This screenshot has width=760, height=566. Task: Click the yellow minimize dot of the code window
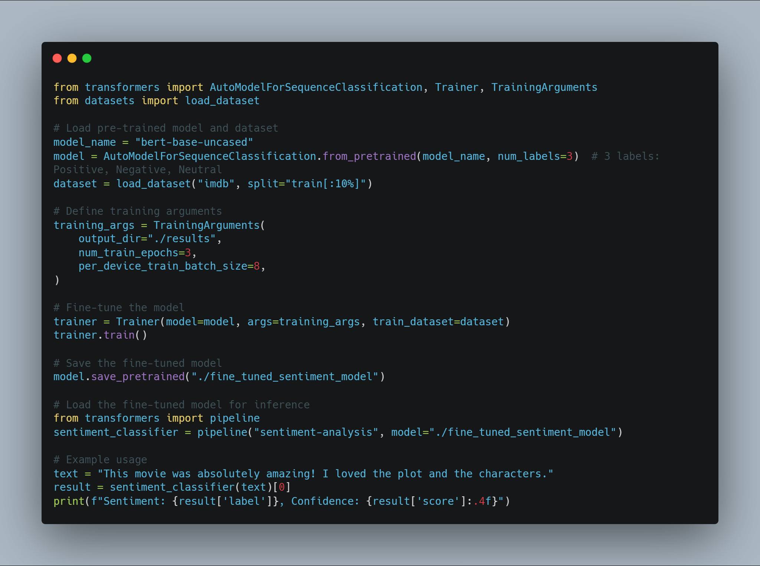(72, 58)
